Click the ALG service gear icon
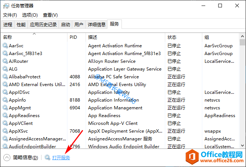Screen dimensions: 246x167 pos(5,69)
